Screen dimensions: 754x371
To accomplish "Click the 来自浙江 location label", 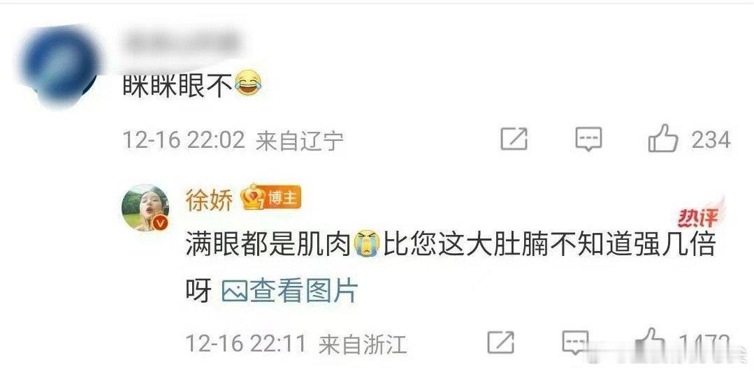I will click(x=363, y=344).
